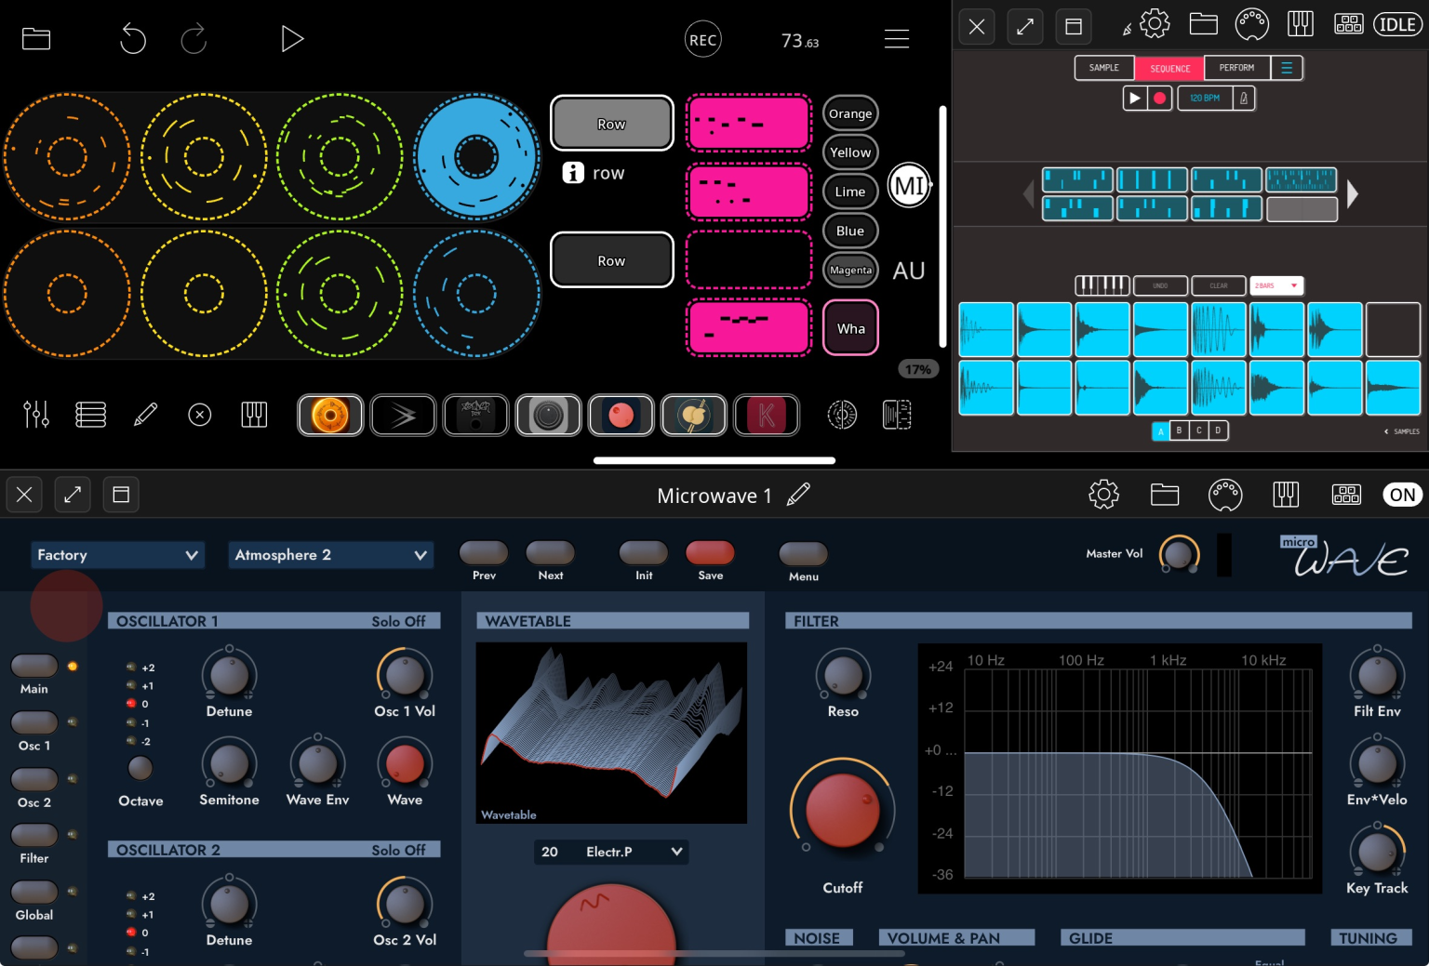Expand the 2 BARS length dropdown in Koala
Screen dimensions: 1429x966
(1275, 285)
